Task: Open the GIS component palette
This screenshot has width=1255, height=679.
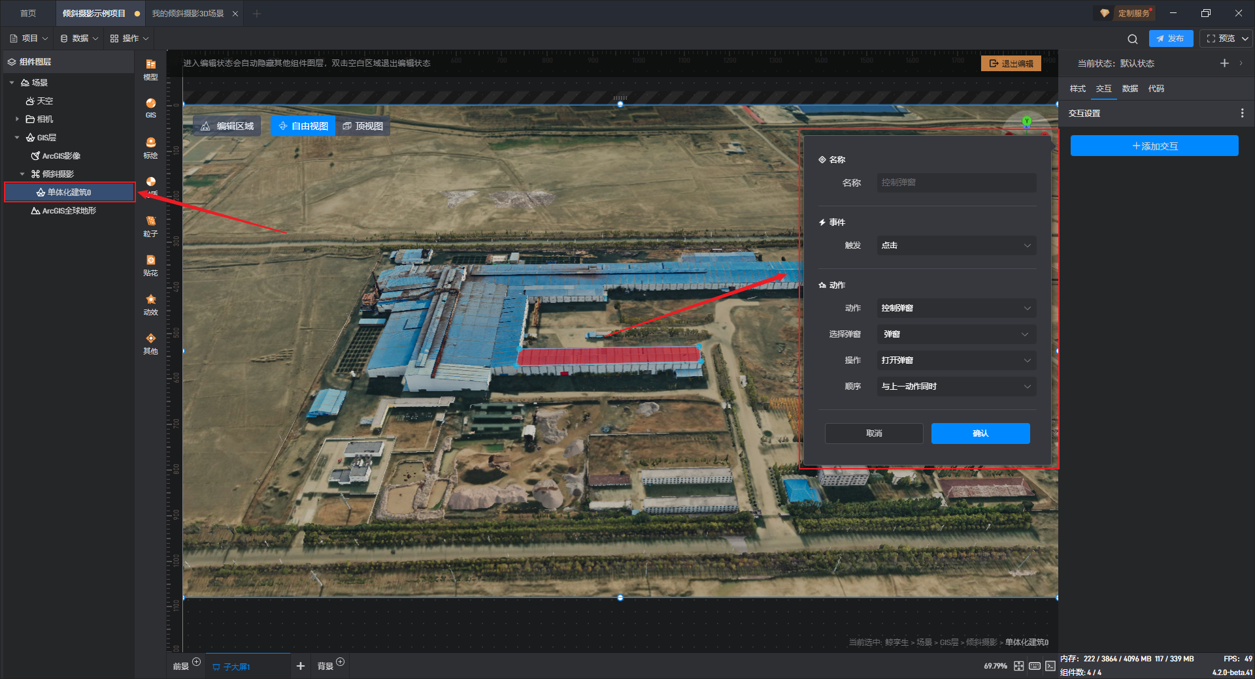Action: point(150,107)
